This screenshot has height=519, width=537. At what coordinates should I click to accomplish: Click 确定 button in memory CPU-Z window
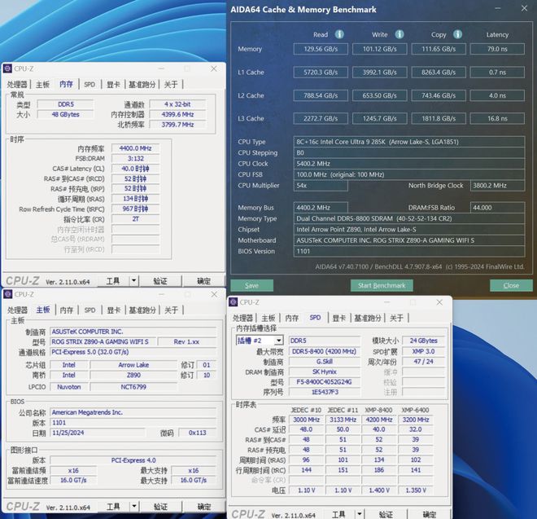click(203, 281)
